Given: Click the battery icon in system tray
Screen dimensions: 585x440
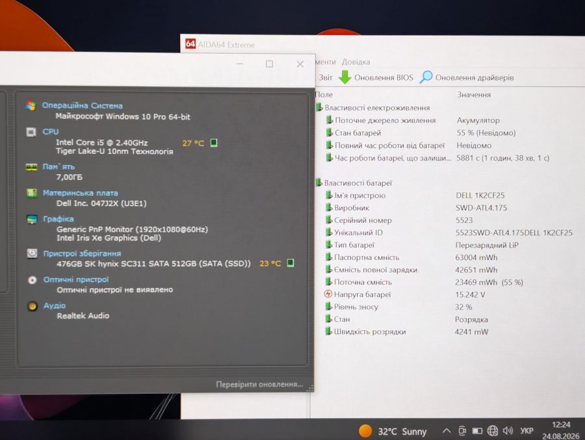Looking at the screenshot, I should click(477, 431).
